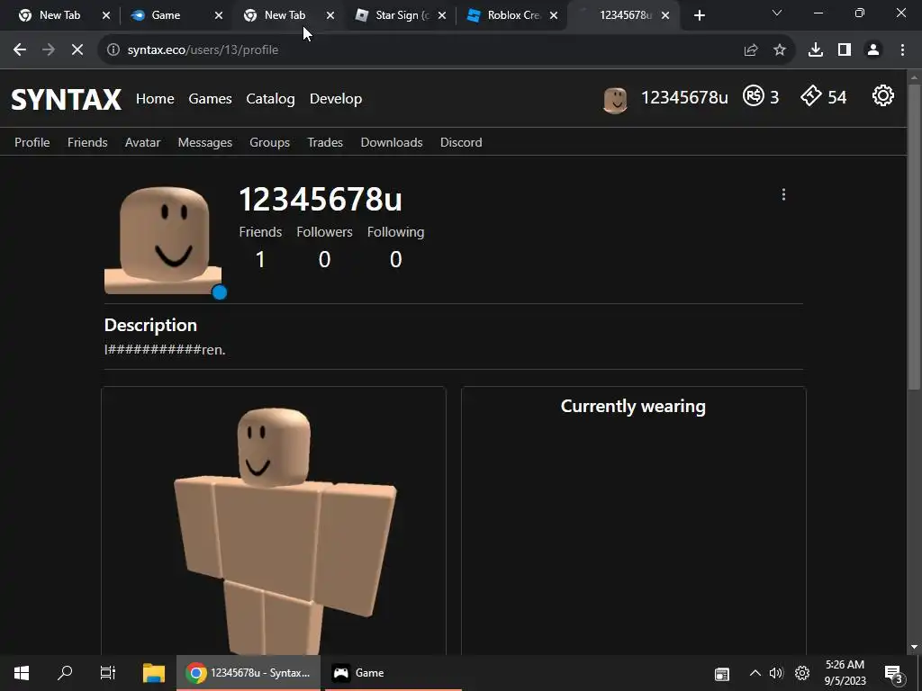Show hidden system tray icons

(x=755, y=673)
